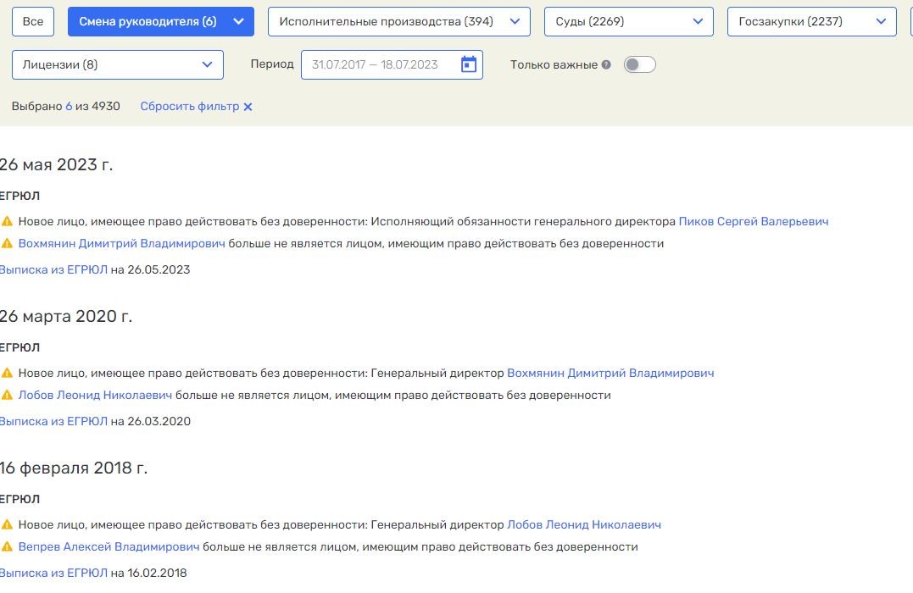913x593 pixels.
Task: Click 'Выбрано 6 из 4930' counter text
Action: (66, 107)
